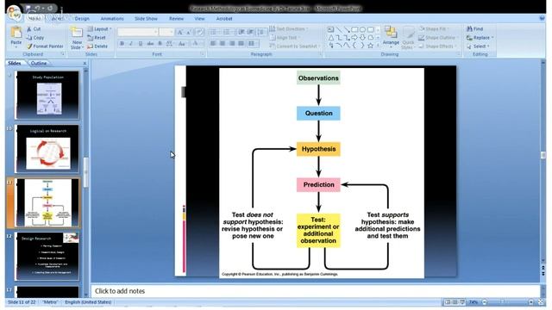552x310 pixels.
Task: Switch to Normal view in the status bar
Action: [x=448, y=302]
